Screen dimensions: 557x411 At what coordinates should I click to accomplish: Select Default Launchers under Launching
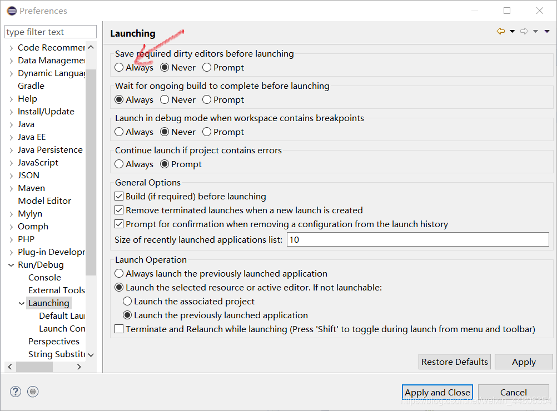[x=62, y=316]
